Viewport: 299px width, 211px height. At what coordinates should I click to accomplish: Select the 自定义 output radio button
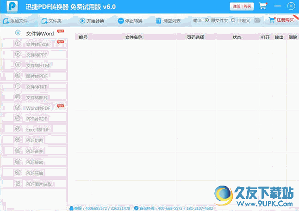tap(233, 20)
